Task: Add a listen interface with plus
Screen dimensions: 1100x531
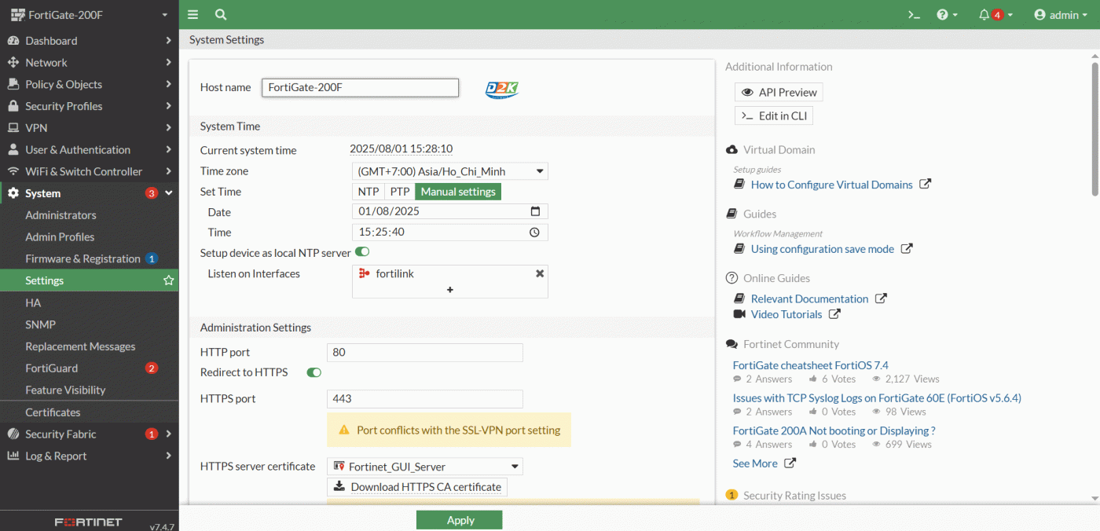Action: [450, 290]
